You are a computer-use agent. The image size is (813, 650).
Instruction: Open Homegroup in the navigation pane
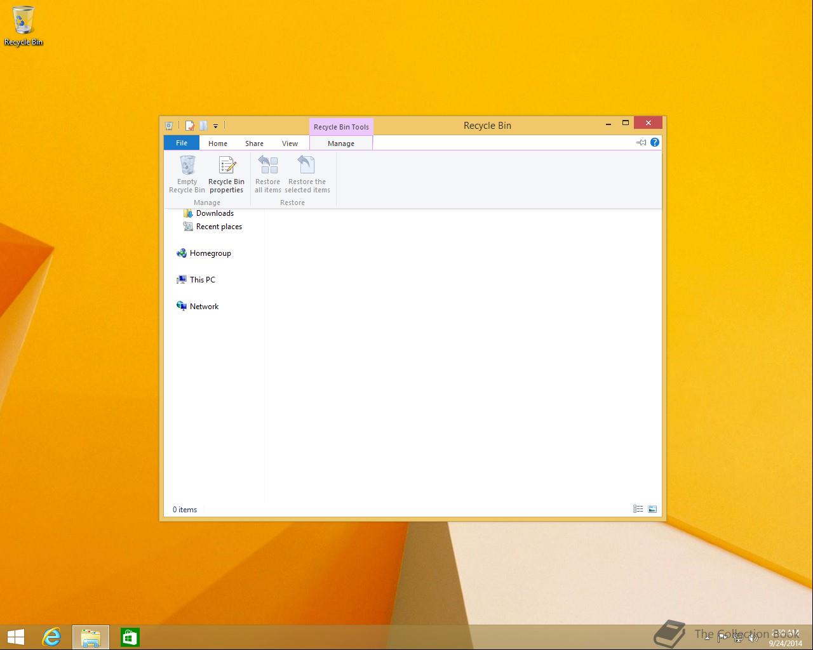pyautogui.click(x=204, y=253)
